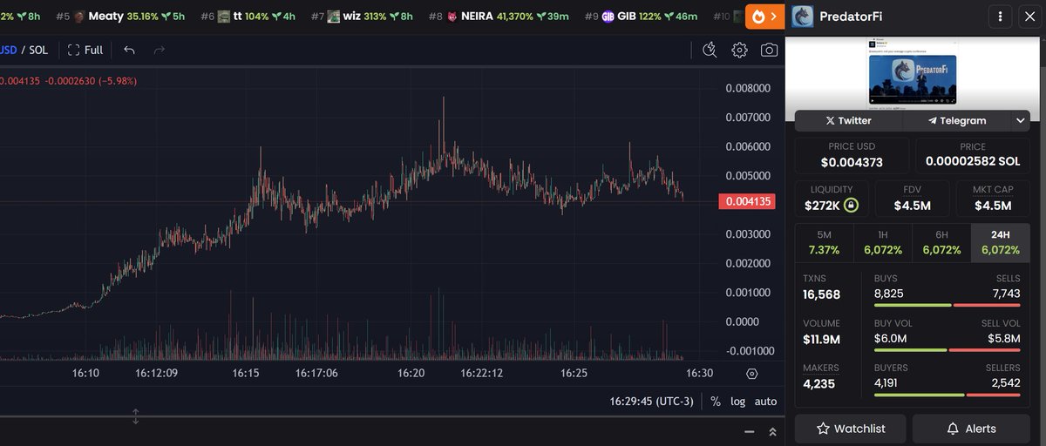The width and height of the screenshot is (1046, 446).
Task: Click the 16:20 time axis label
Action: (411, 373)
